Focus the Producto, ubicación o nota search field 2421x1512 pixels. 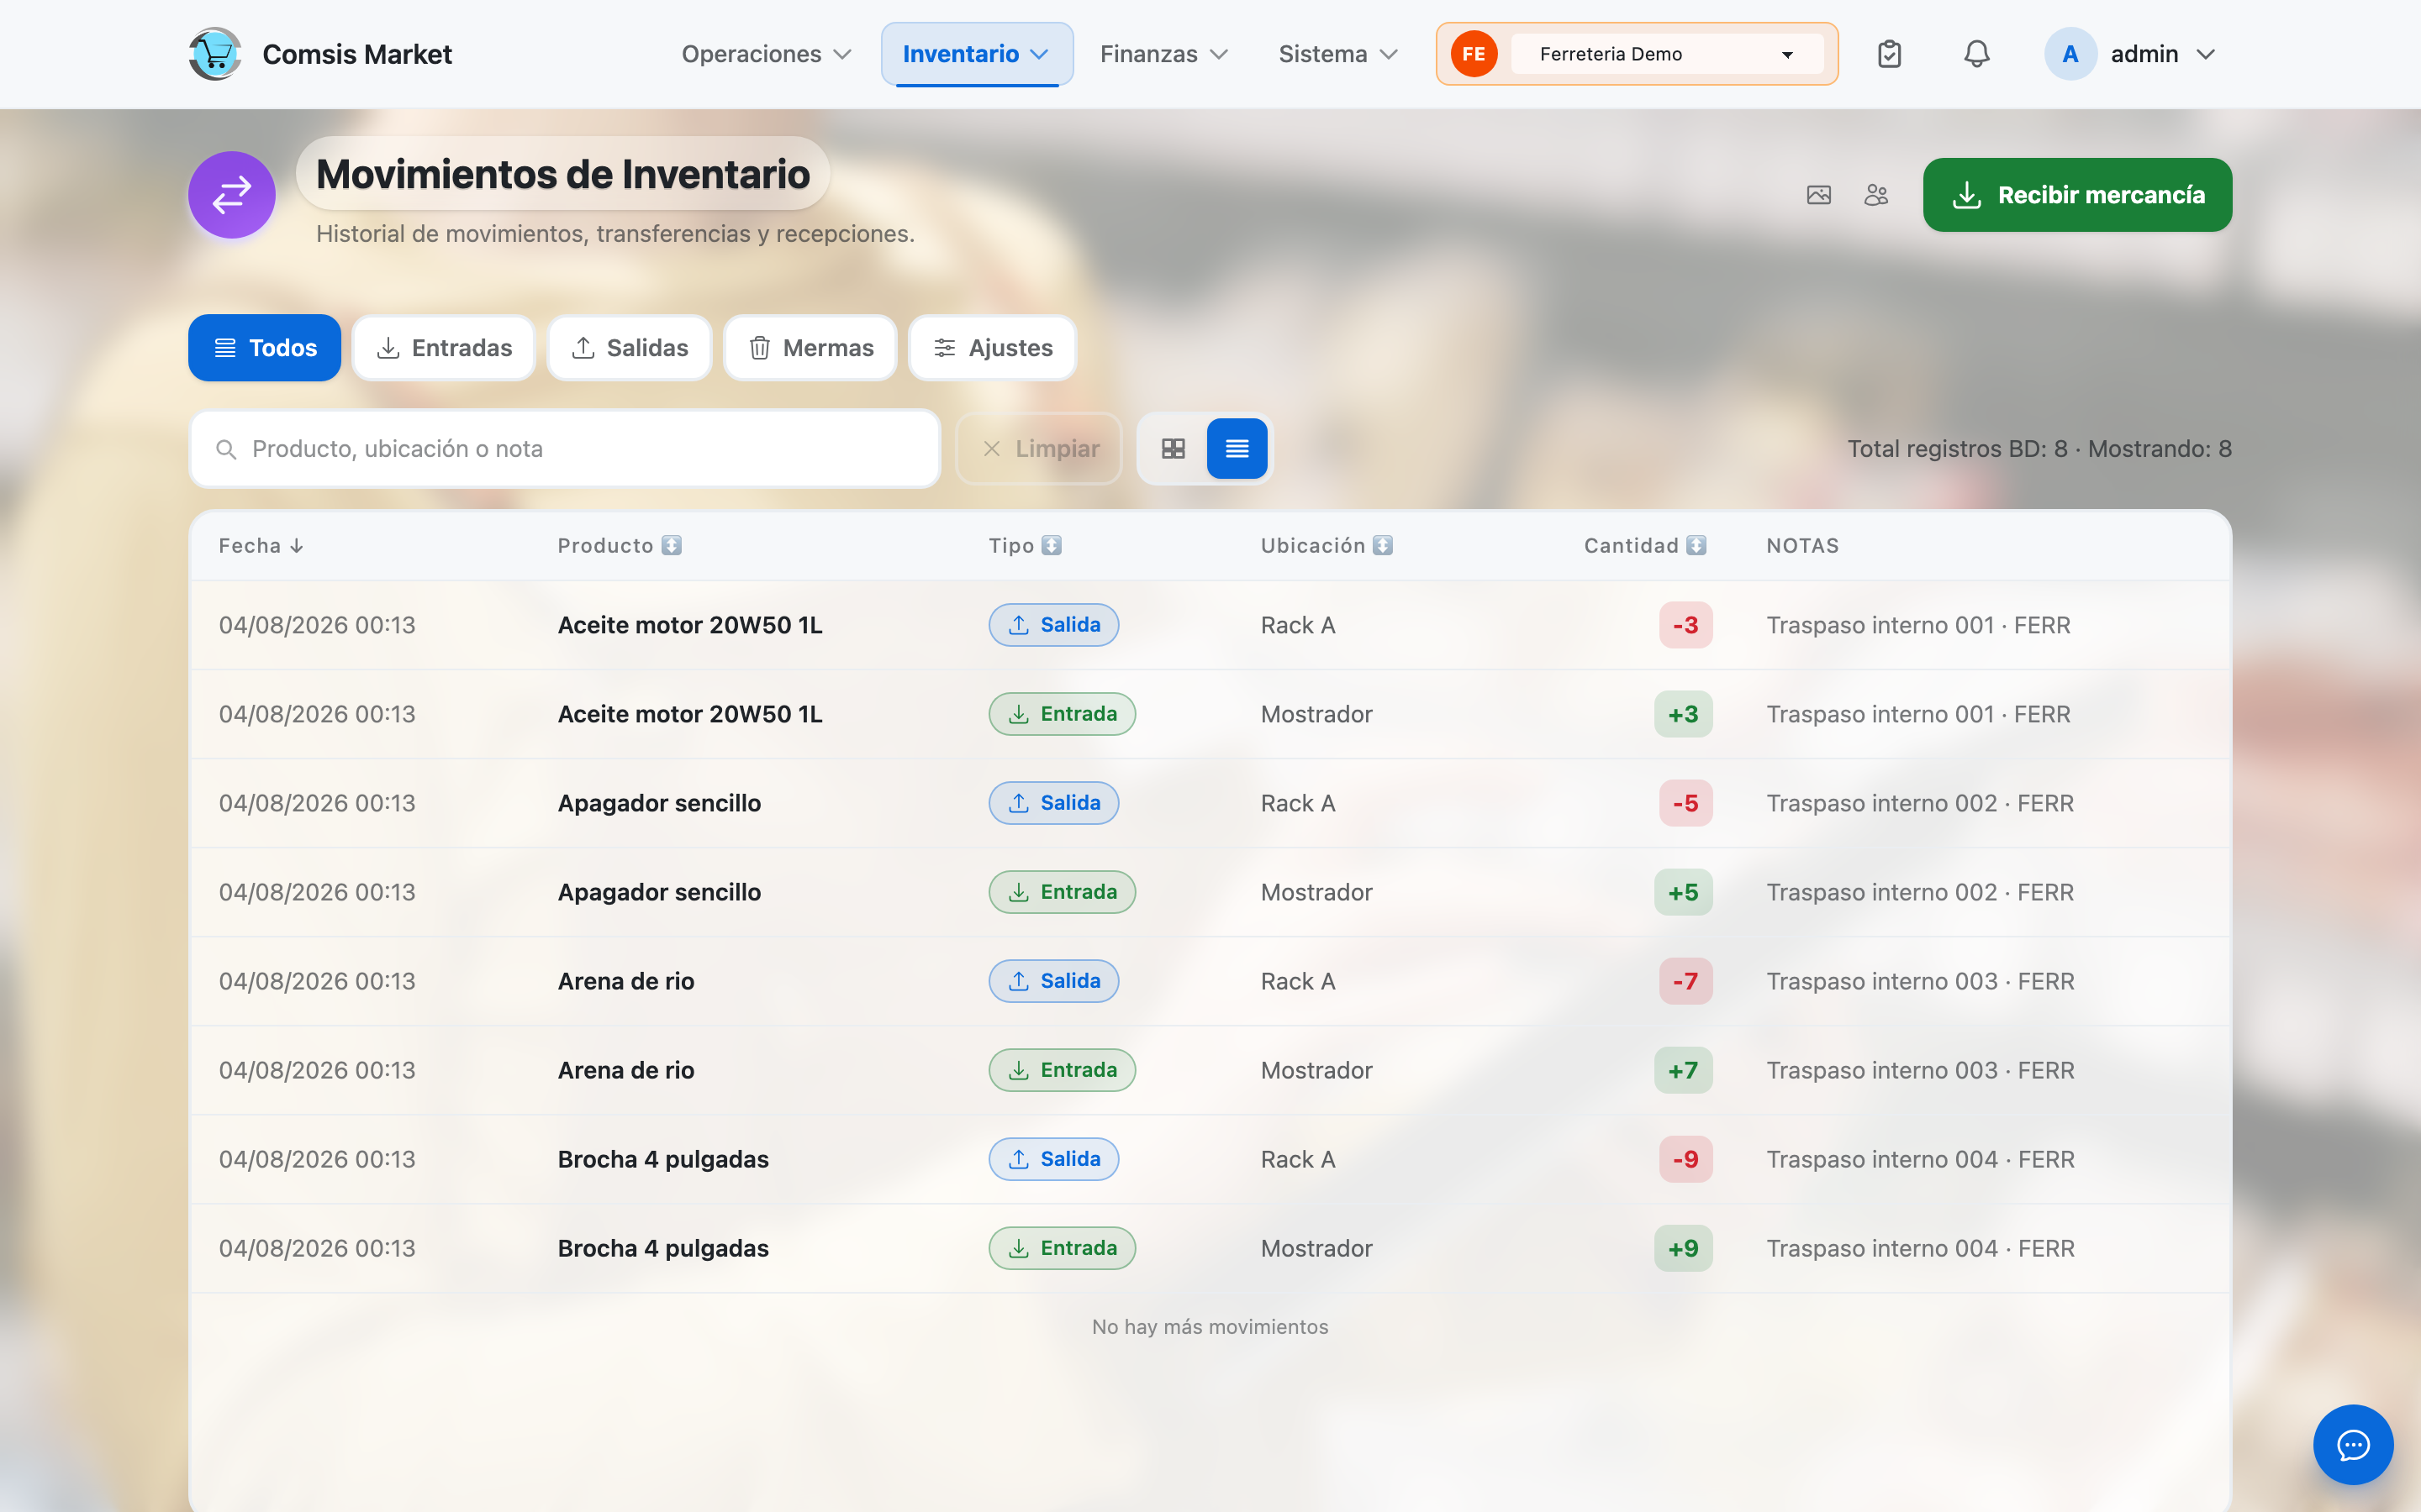click(x=565, y=449)
